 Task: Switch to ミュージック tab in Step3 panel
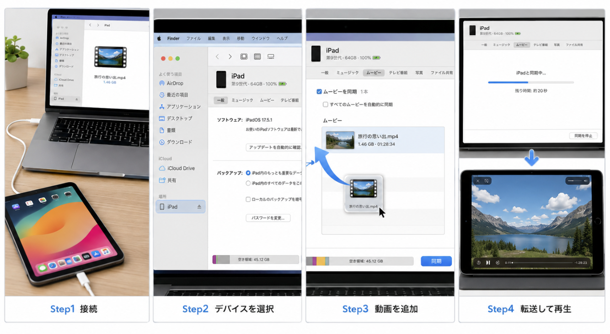click(x=348, y=73)
